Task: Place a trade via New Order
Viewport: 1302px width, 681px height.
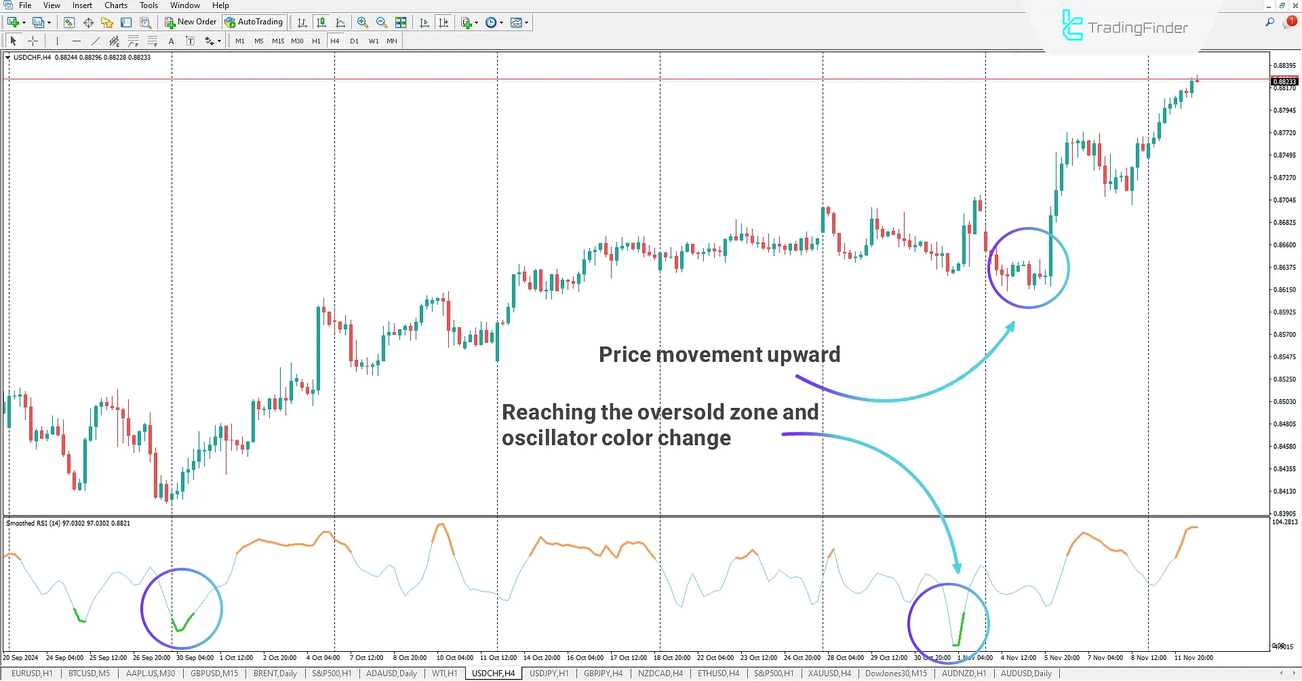Action: [191, 21]
